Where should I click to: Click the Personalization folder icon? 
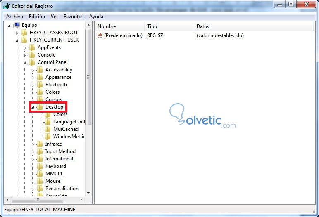click(40, 189)
